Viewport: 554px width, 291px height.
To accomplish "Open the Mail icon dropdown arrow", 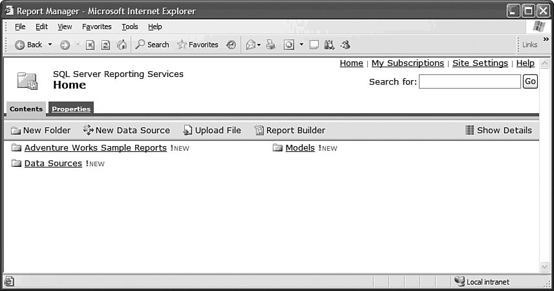I will 259,45.
